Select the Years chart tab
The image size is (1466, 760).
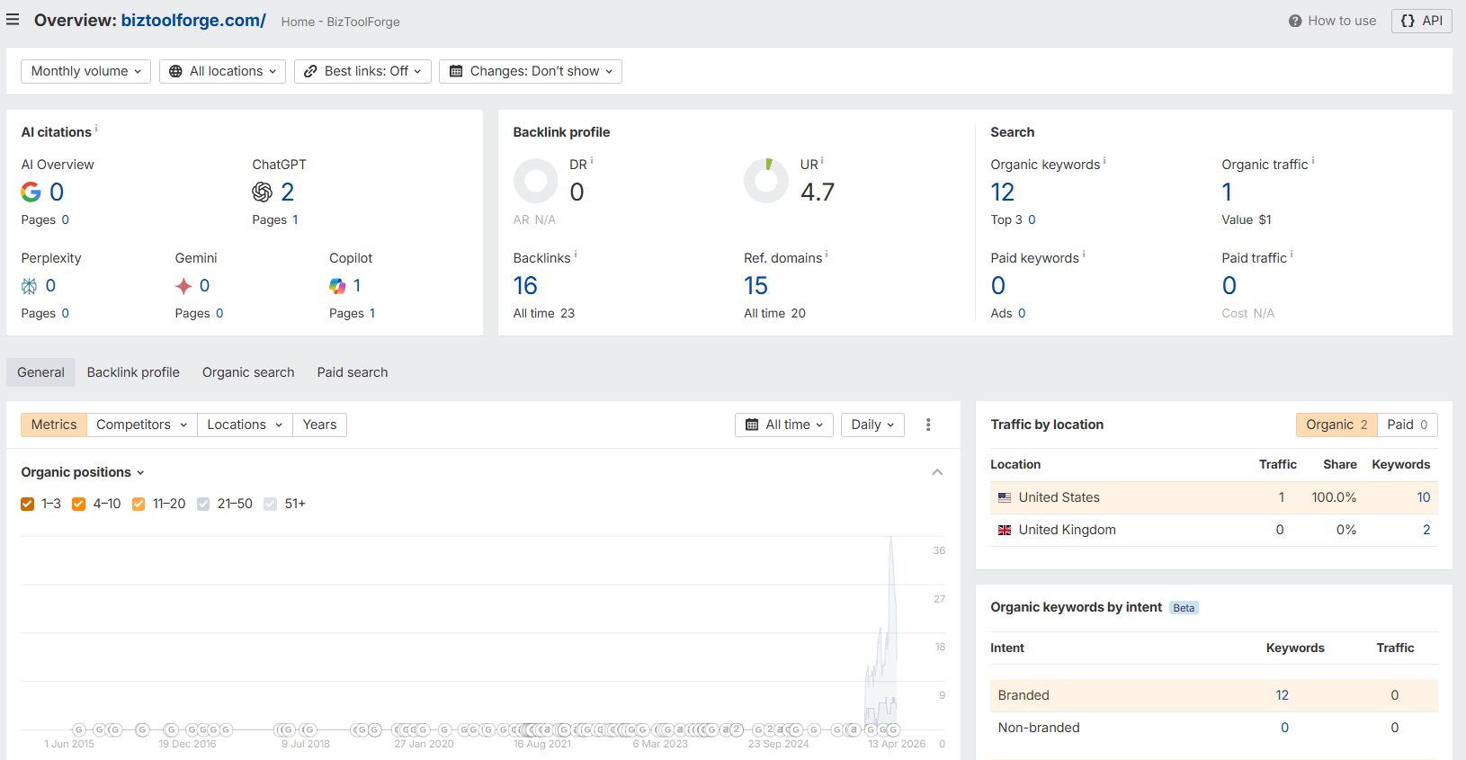(x=319, y=425)
